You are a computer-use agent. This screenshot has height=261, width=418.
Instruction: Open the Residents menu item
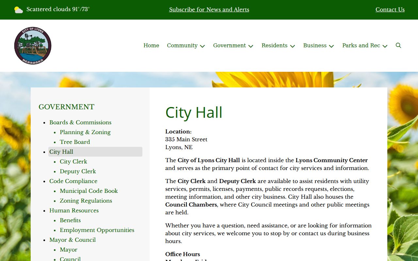point(274,45)
